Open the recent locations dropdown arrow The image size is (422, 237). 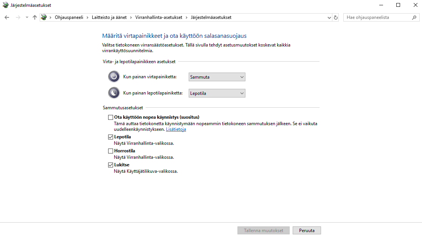click(27, 17)
